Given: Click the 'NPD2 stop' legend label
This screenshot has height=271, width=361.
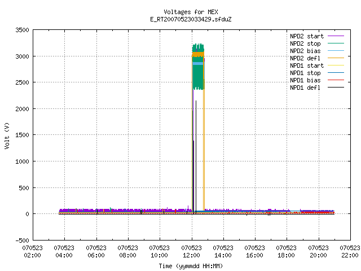Looking at the screenshot, I should point(305,43).
